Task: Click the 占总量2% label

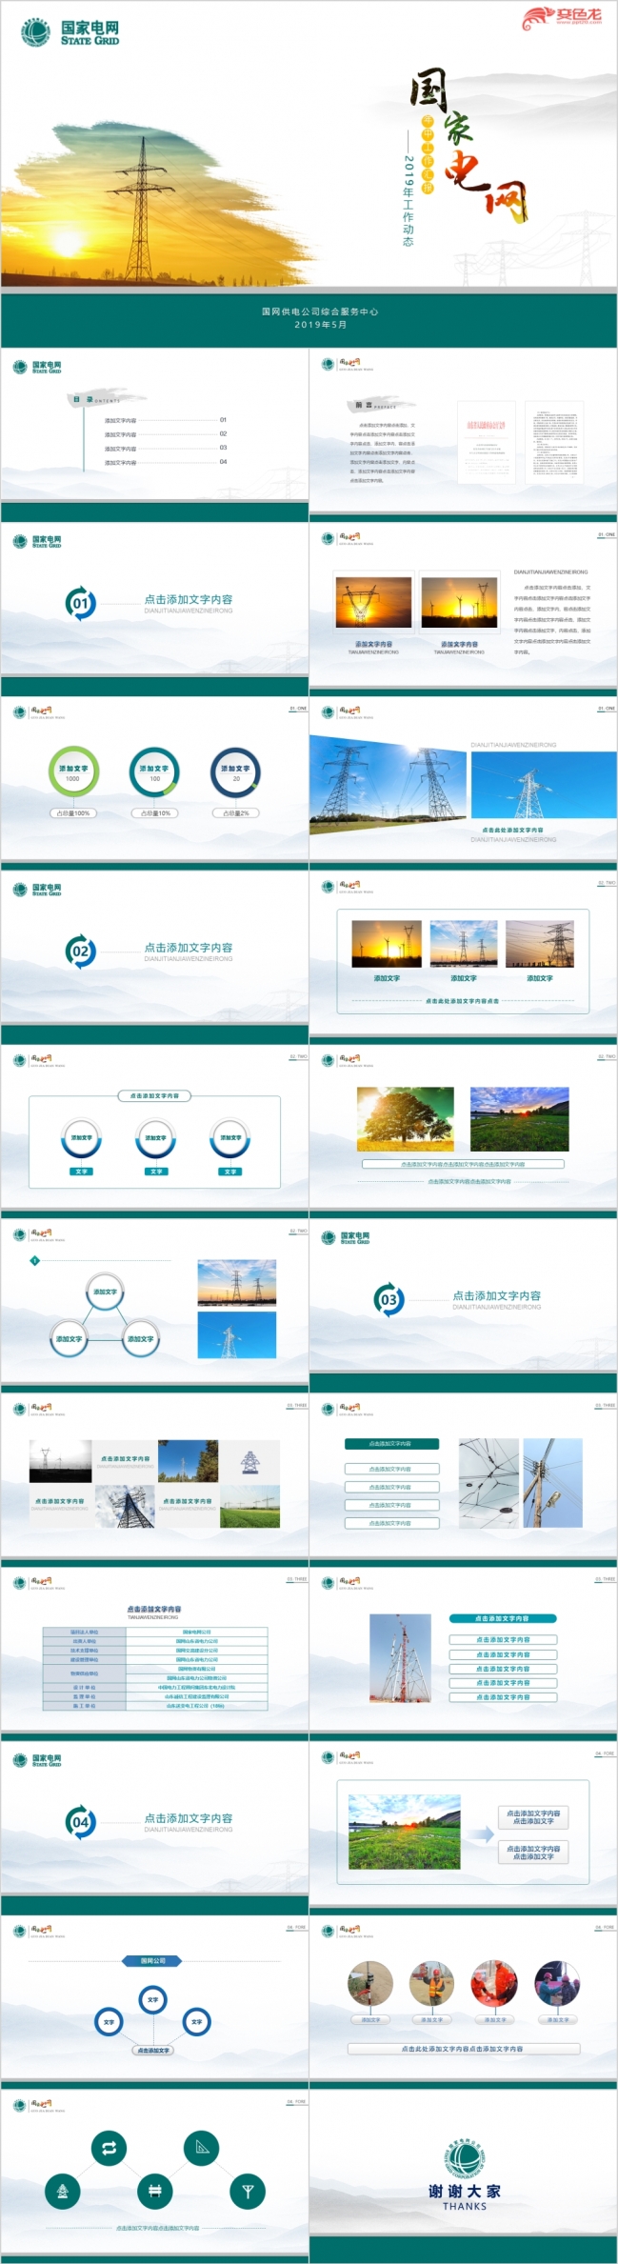Action: coord(235,813)
